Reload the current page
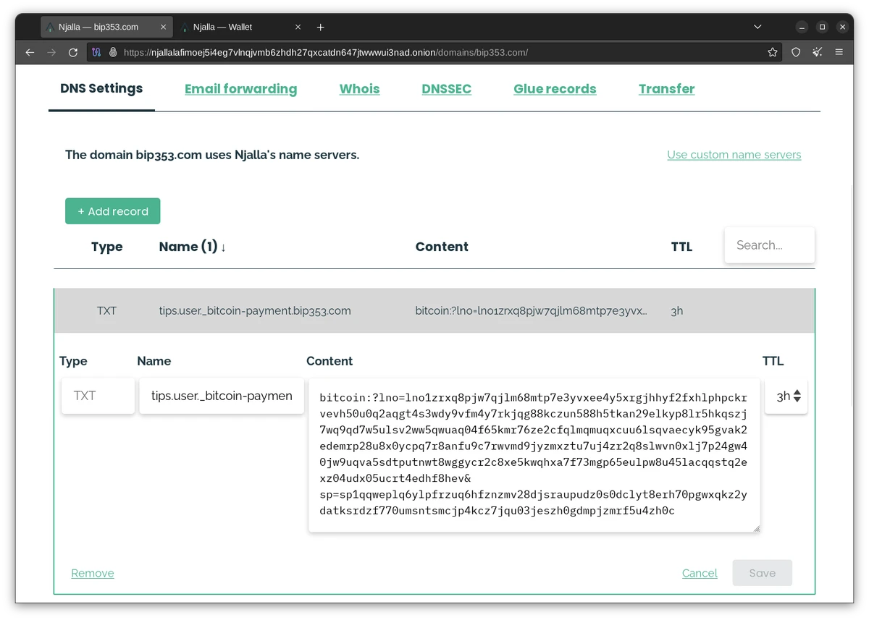 (72, 52)
